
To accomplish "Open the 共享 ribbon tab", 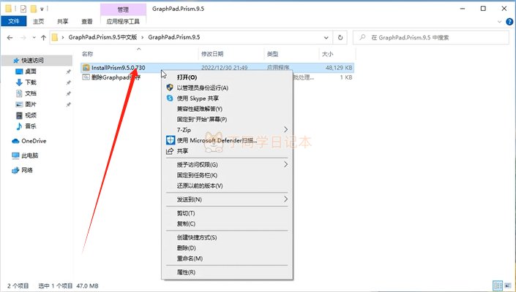I will point(62,21).
